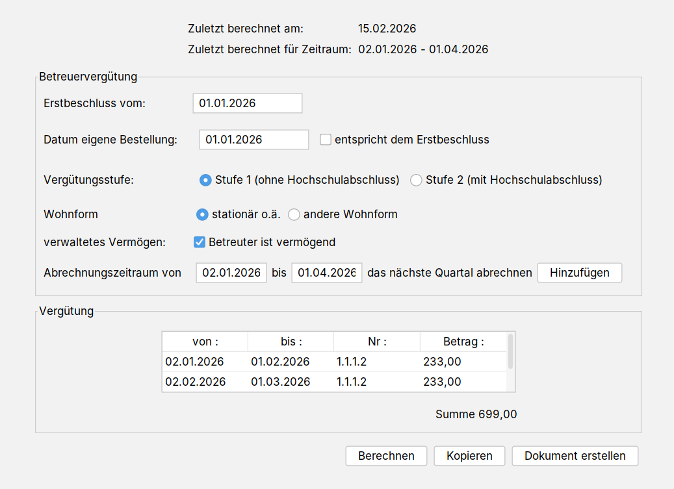Uncheck 'Betreuter ist vermögend' checkbox
The height and width of the screenshot is (489, 674).
coord(200,242)
